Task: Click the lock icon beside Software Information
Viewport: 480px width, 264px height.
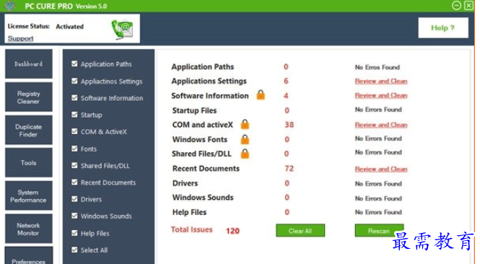Action: (261, 95)
